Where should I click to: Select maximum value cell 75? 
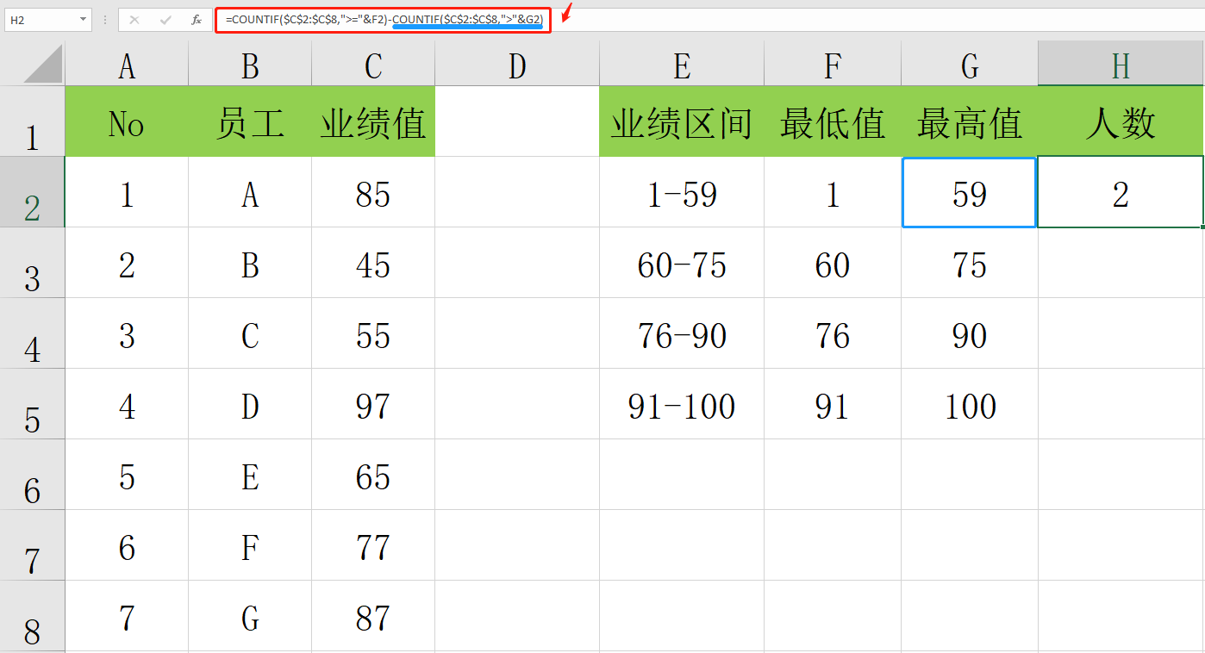(970, 263)
